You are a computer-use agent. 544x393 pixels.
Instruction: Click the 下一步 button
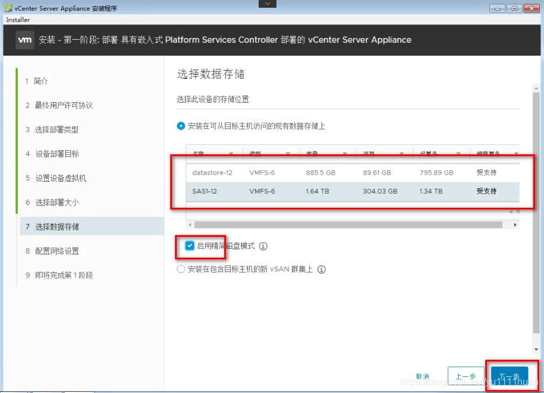(510, 376)
